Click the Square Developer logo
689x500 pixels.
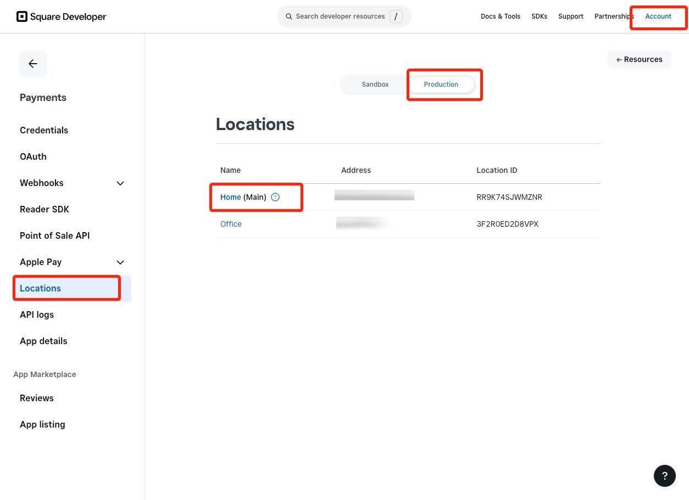(x=62, y=16)
